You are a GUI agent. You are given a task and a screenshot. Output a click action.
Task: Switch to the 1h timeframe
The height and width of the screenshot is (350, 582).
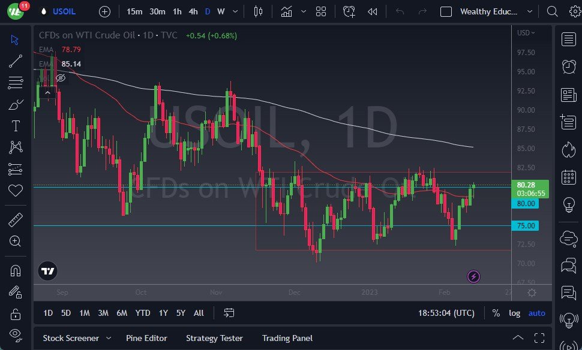tap(177, 11)
